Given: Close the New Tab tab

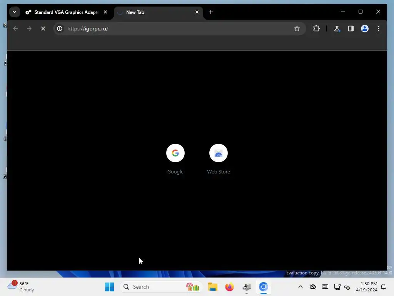Looking at the screenshot, I should (x=197, y=12).
